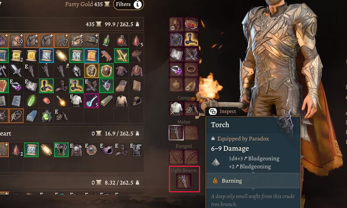This screenshot has width=347, height=208.
Task: Click the keychain with 7 keys
Action: 61,41
